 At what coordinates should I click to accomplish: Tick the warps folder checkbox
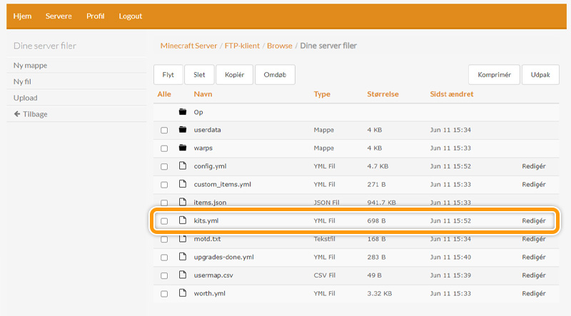[164, 148]
